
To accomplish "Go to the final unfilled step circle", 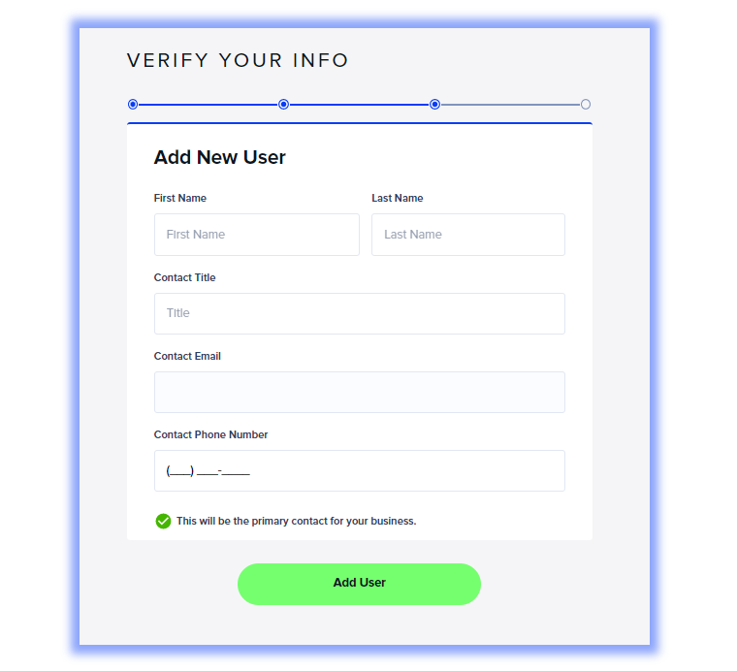I will pyautogui.click(x=586, y=105).
